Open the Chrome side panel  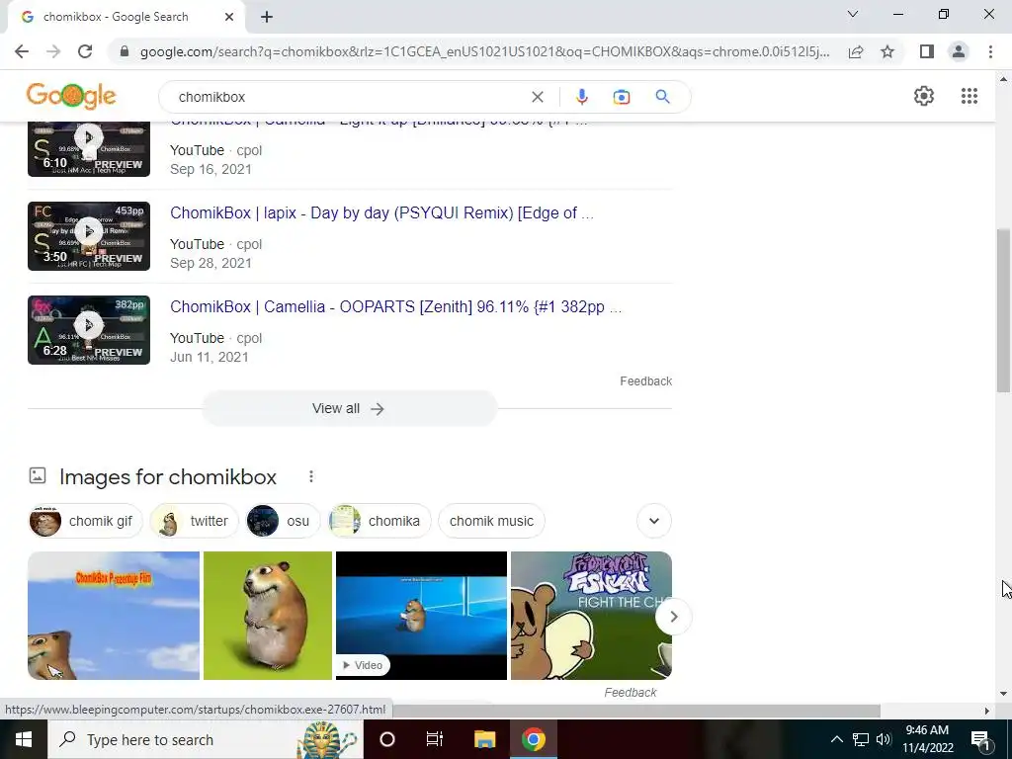(x=927, y=51)
